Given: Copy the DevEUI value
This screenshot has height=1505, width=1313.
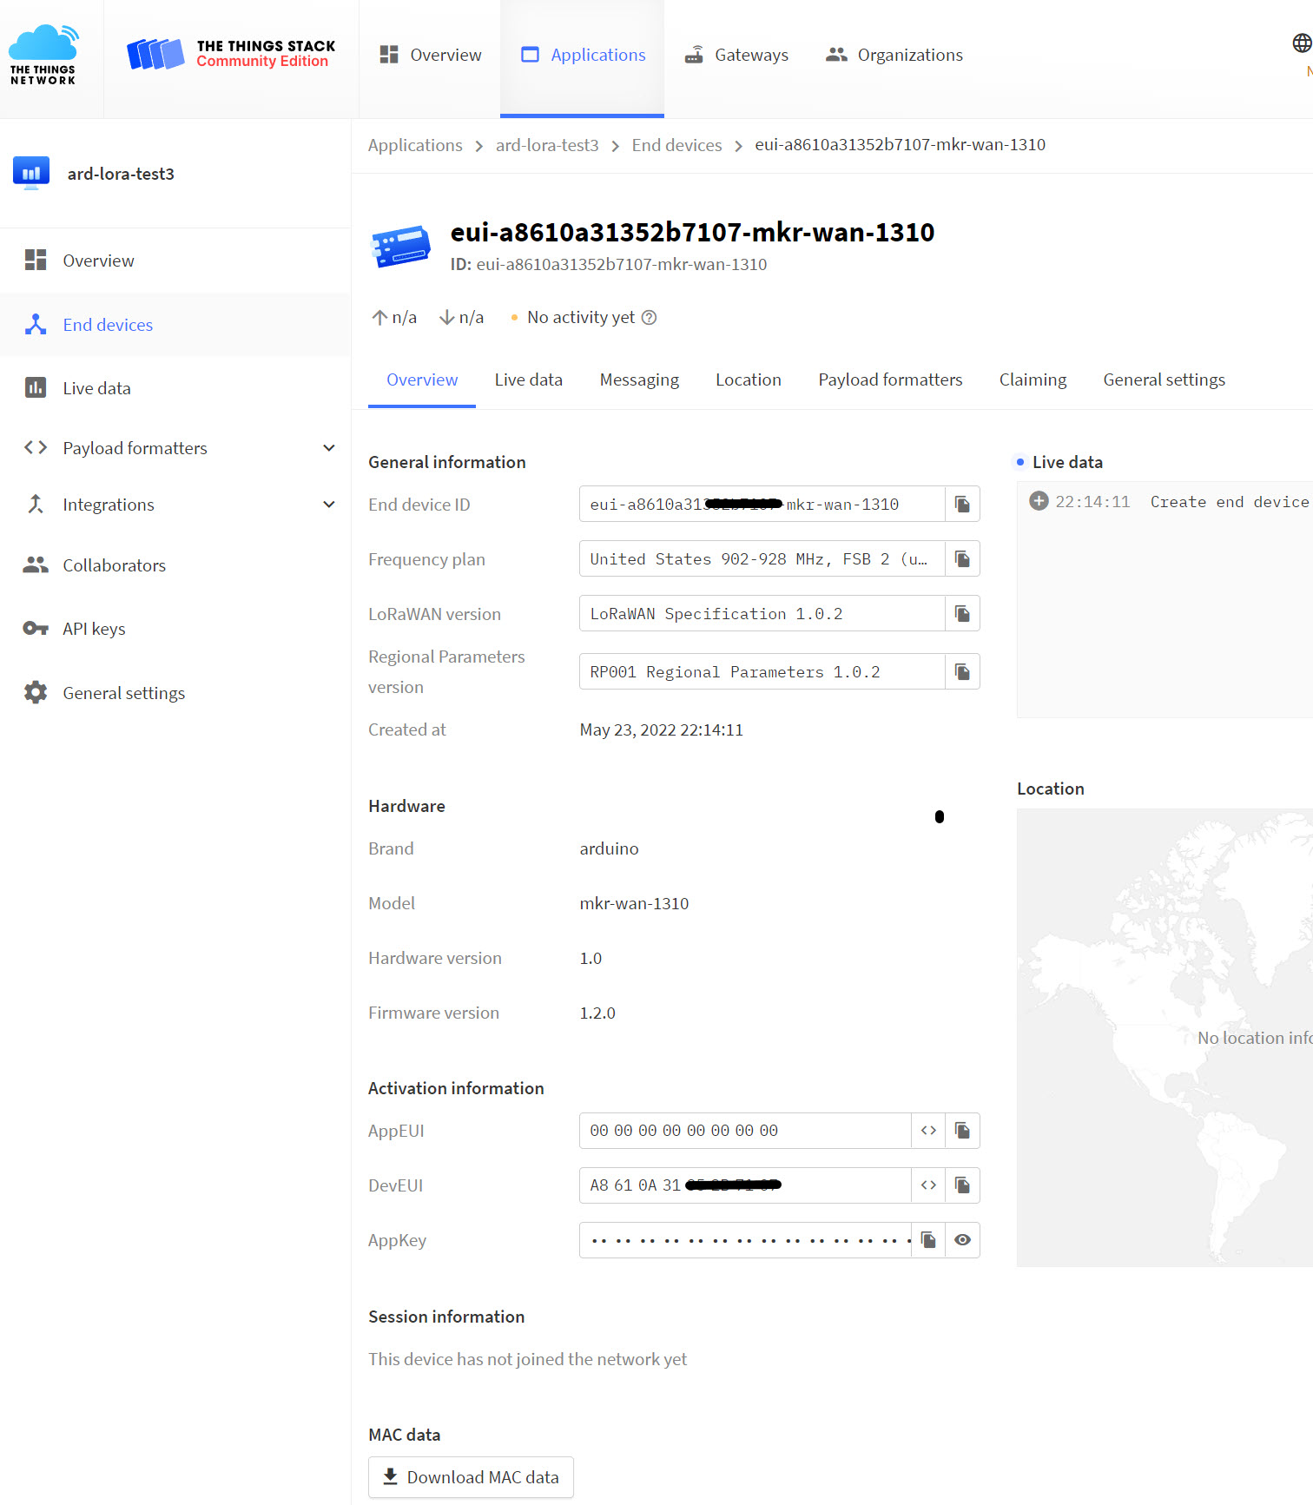Looking at the screenshot, I should tap(962, 1185).
